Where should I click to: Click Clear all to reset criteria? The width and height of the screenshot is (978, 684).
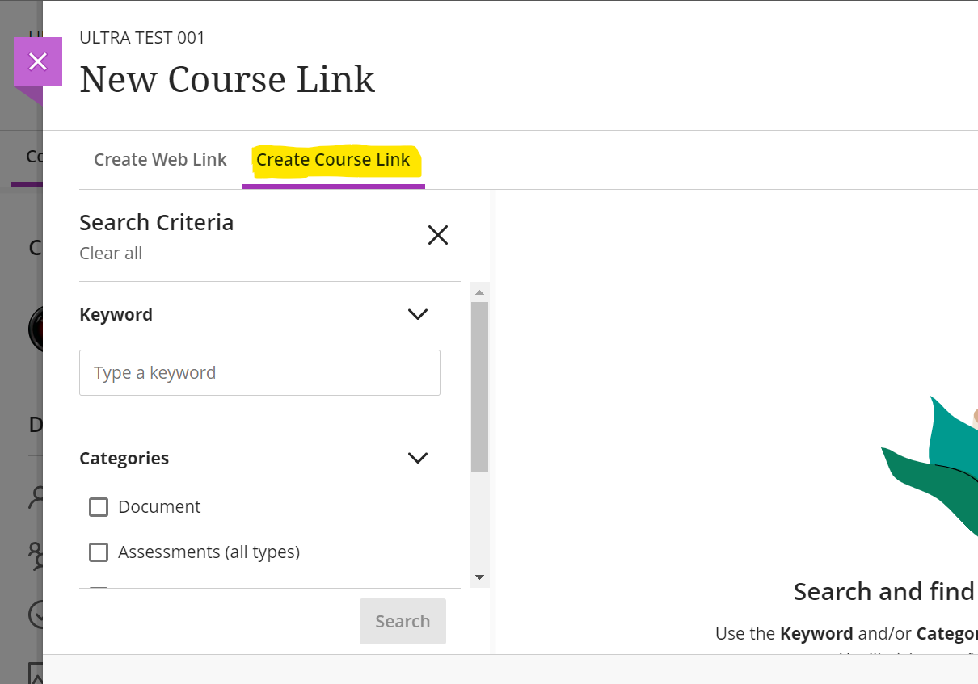tap(110, 253)
